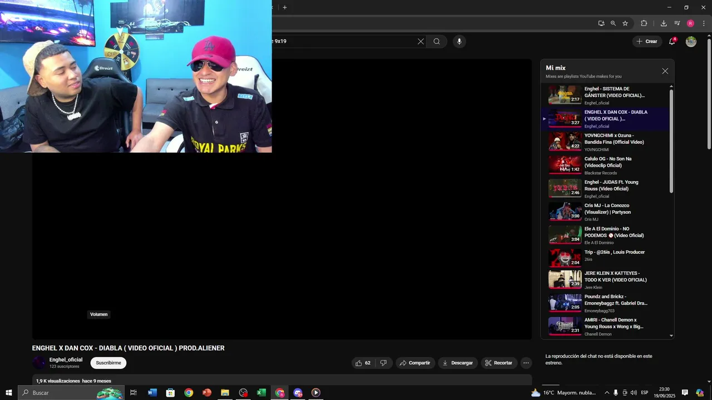712x400 pixels.
Task: Open the zoom magnifier in address bar
Action: point(613,23)
